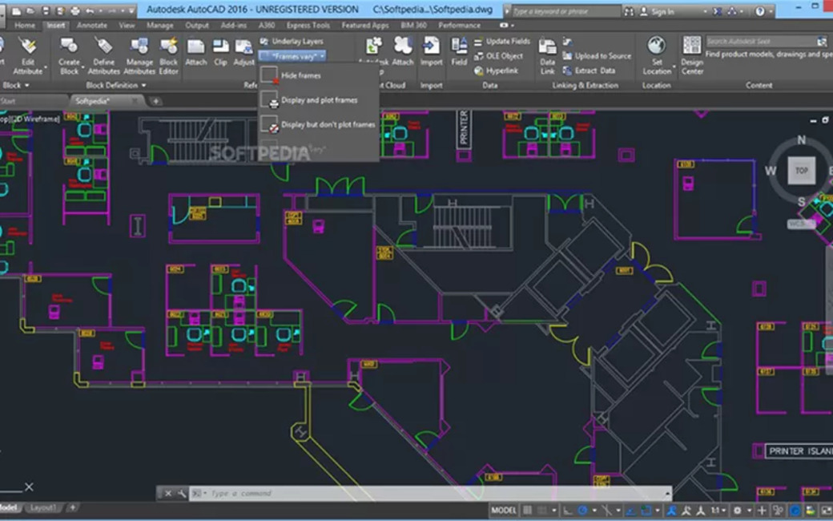The width and height of the screenshot is (833, 521).
Task: Click Hyperlink button
Action: coord(496,71)
